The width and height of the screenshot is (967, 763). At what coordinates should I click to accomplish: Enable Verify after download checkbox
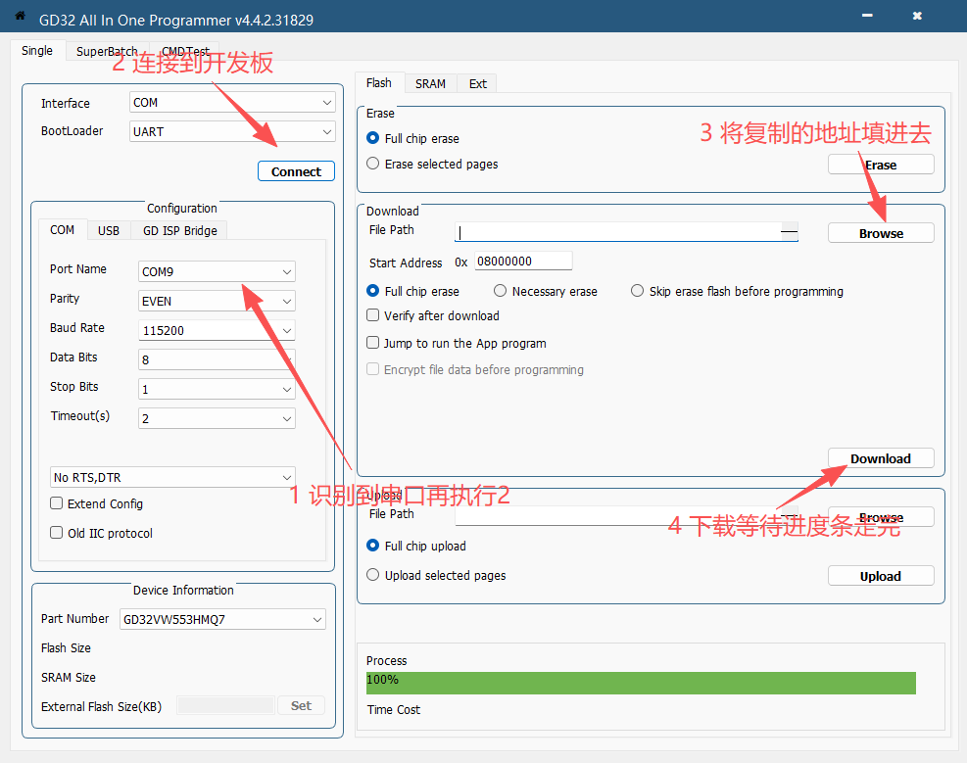click(373, 315)
